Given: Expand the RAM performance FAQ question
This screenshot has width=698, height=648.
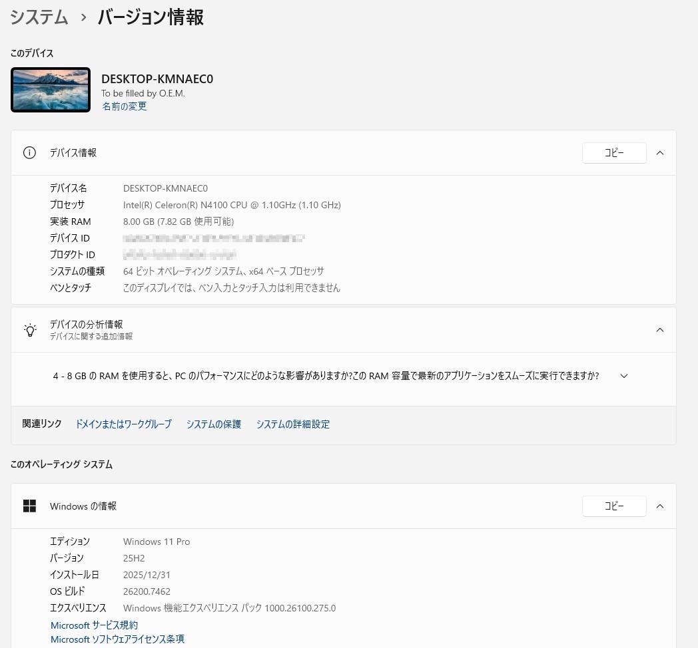Looking at the screenshot, I should tap(624, 375).
